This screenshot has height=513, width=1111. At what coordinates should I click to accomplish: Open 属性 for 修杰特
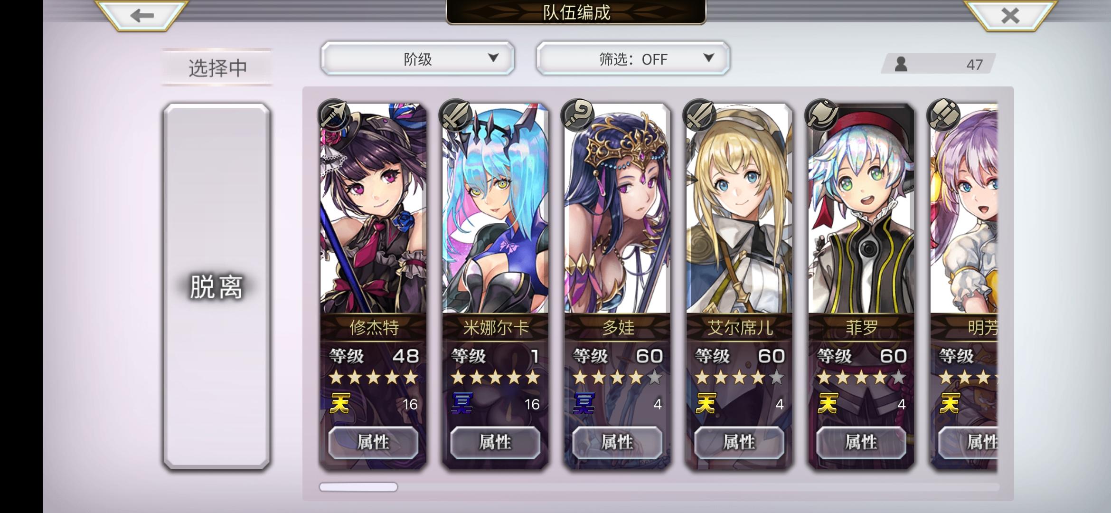pyautogui.click(x=373, y=442)
